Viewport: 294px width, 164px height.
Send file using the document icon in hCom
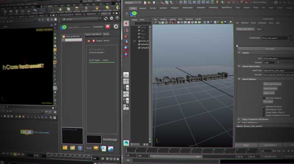pos(103,149)
